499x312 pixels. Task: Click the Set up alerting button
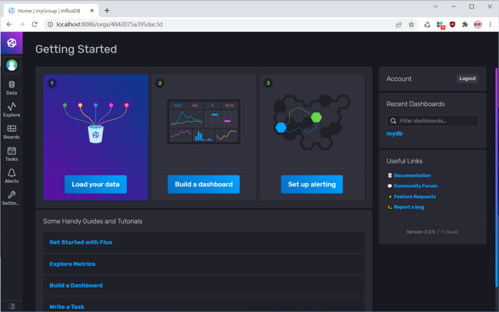[x=311, y=184]
